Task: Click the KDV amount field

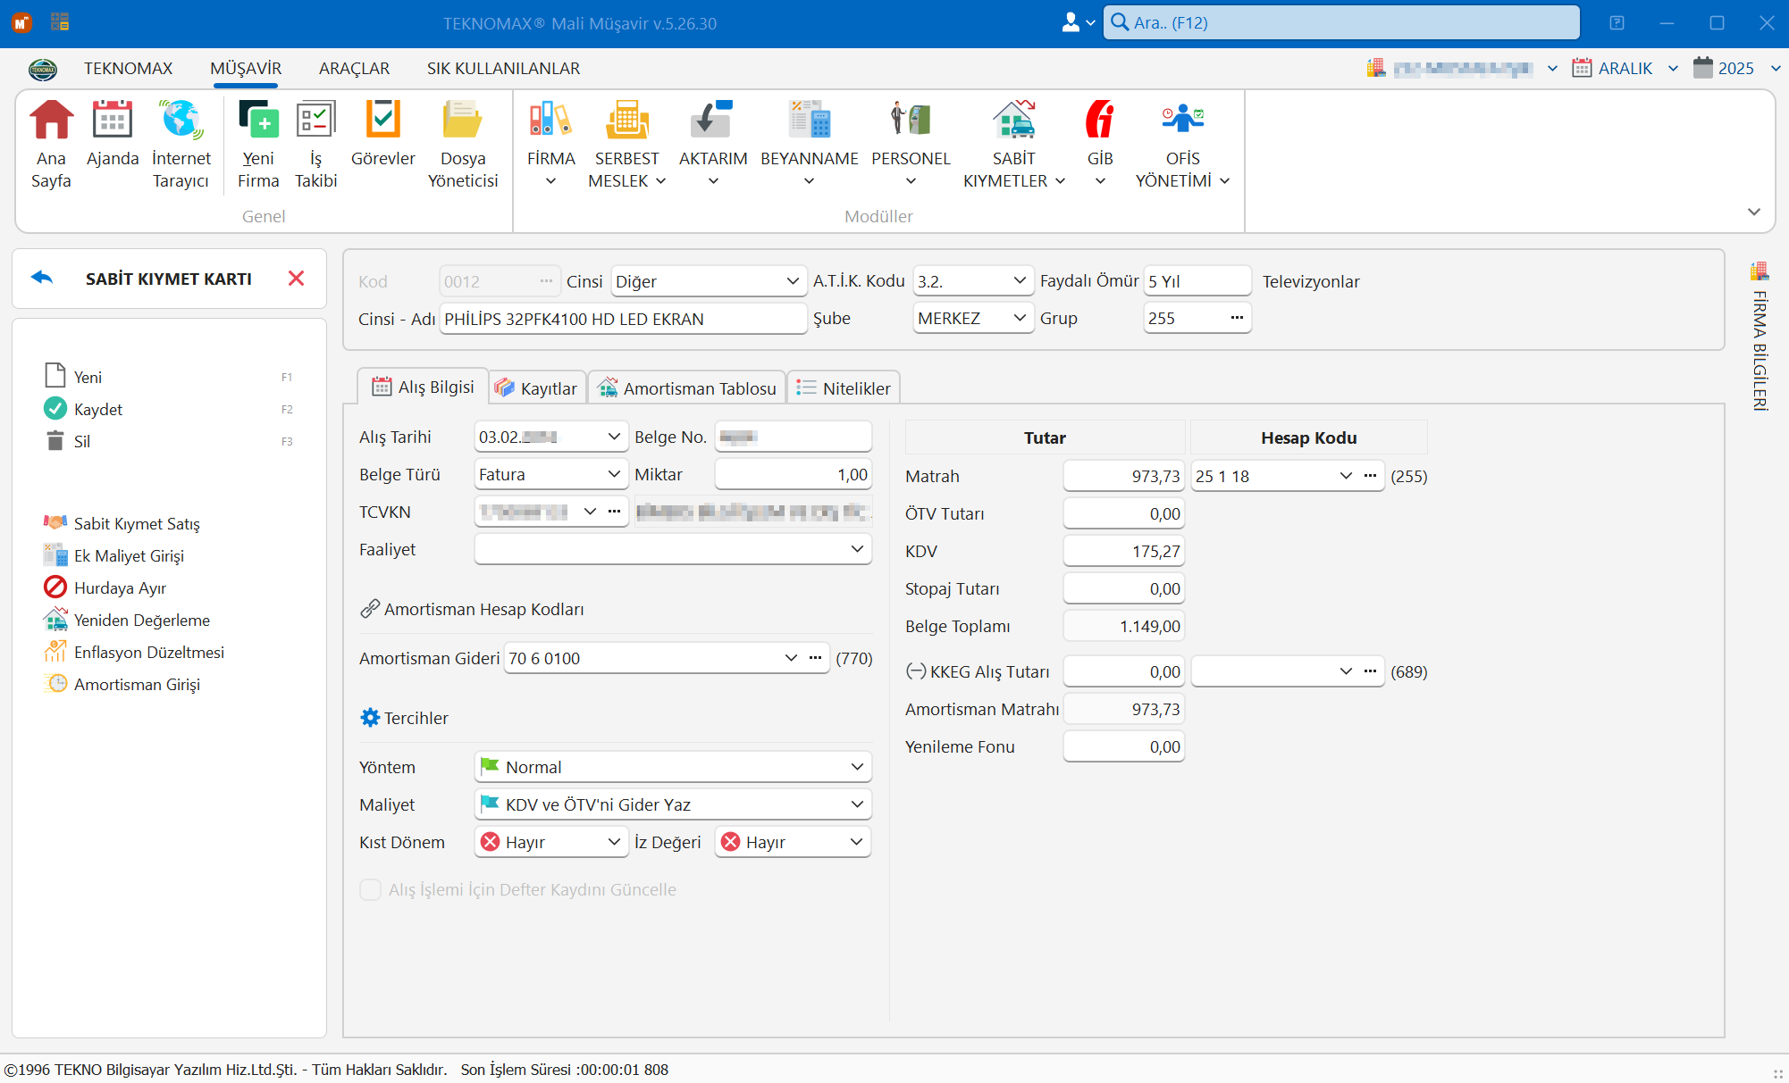Action: pos(1124,551)
